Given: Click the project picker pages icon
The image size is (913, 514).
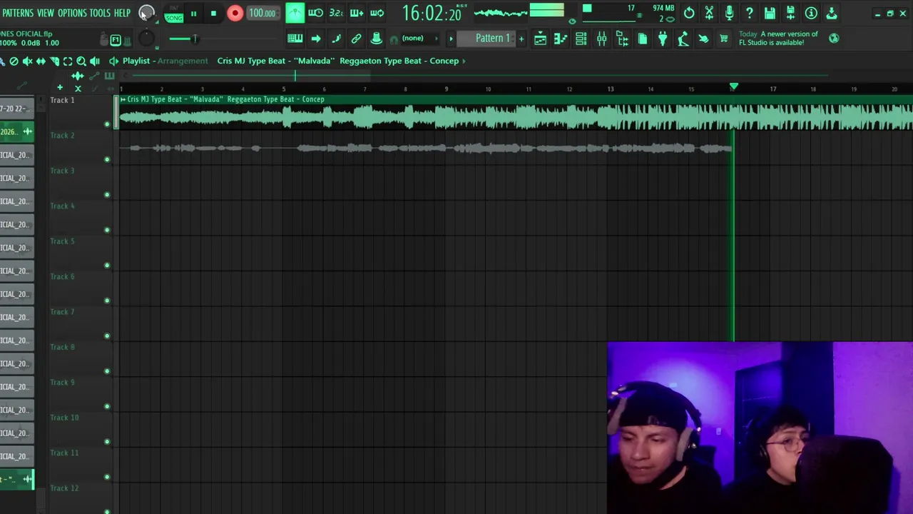Looking at the screenshot, I should (x=643, y=39).
